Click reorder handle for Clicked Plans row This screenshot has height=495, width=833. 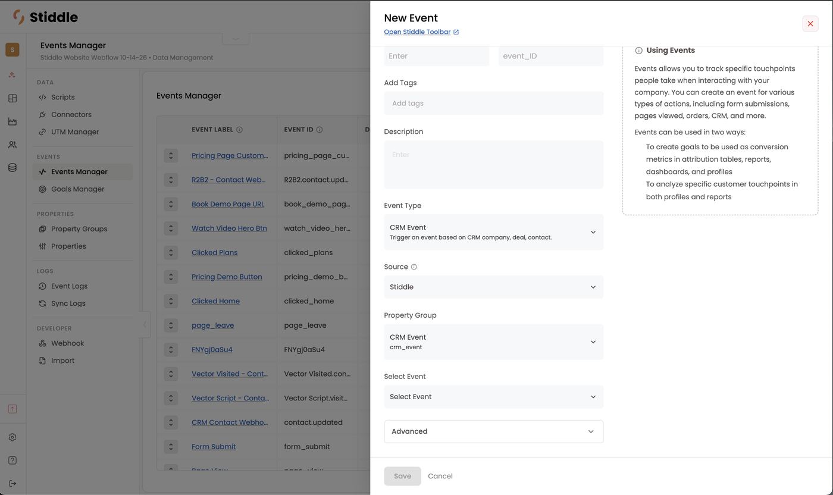coord(171,252)
